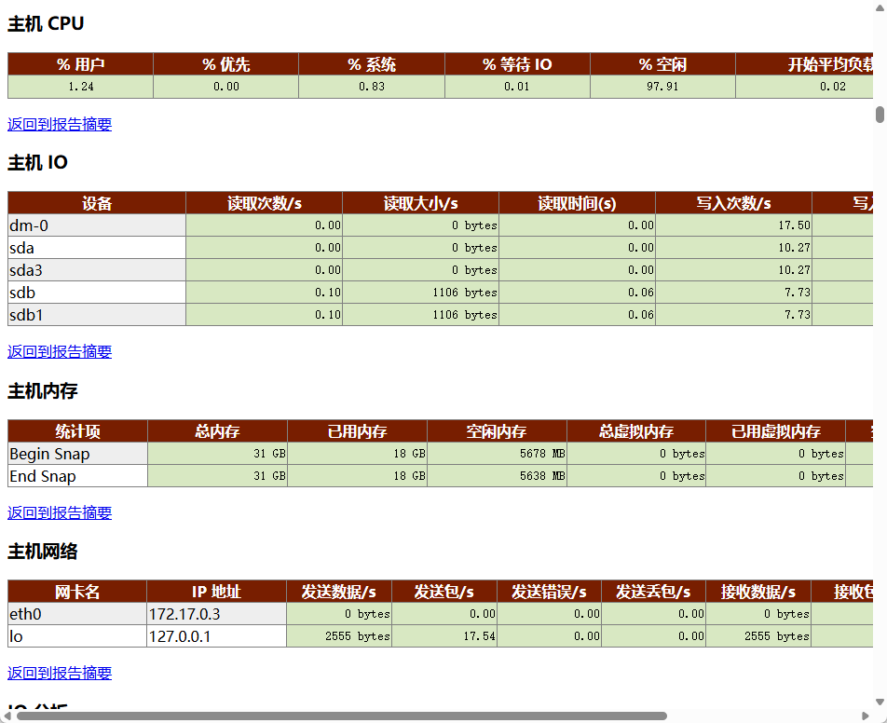Select the Begin Snap row label
887x723 pixels.
pos(77,454)
